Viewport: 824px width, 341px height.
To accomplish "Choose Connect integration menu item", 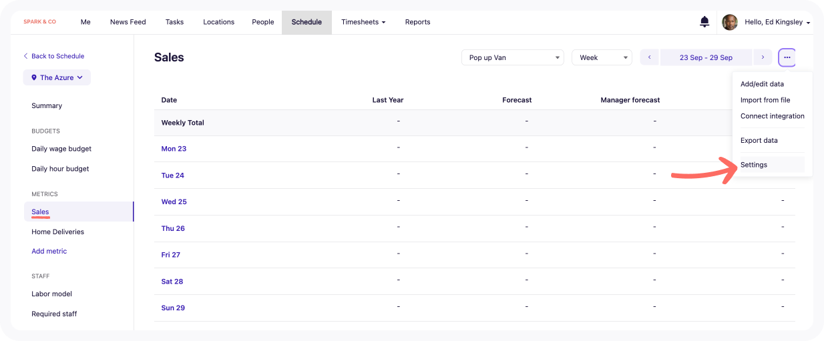I will click(x=773, y=116).
